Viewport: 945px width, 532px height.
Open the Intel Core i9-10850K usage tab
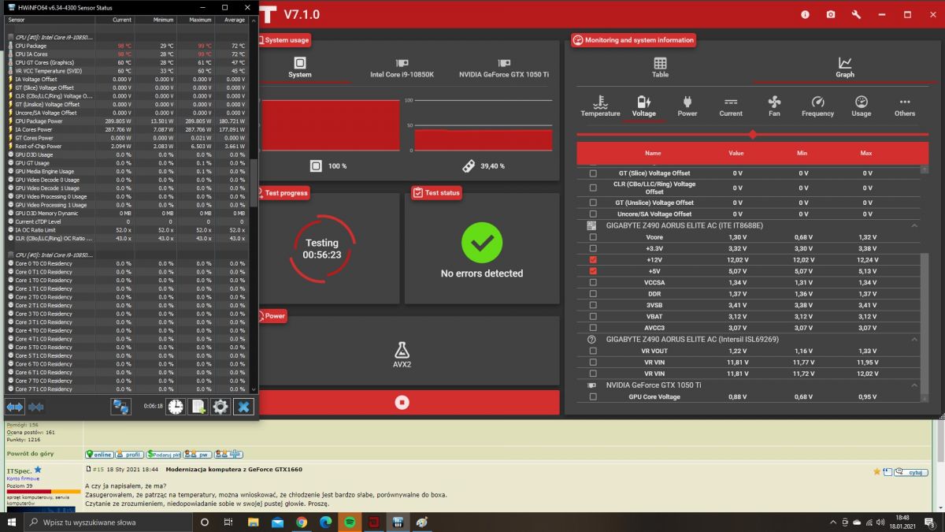(x=402, y=68)
